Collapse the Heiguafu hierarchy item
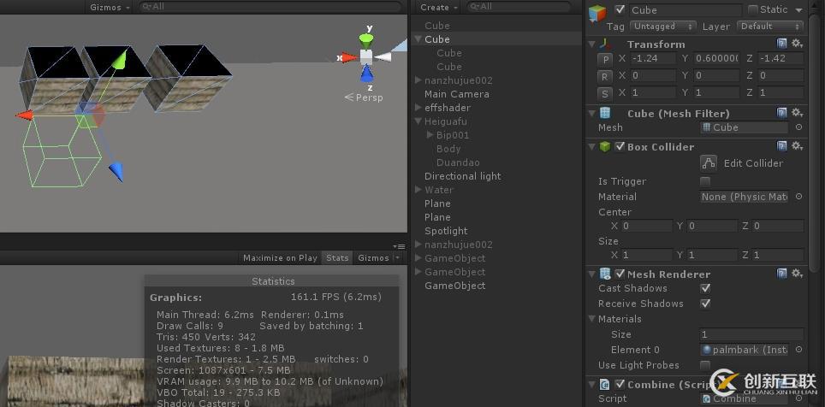 pyautogui.click(x=418, y=121)
